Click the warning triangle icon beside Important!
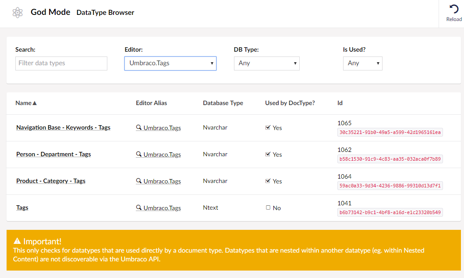464x278 pixels. pyautogui.click(x=17, y=241)
